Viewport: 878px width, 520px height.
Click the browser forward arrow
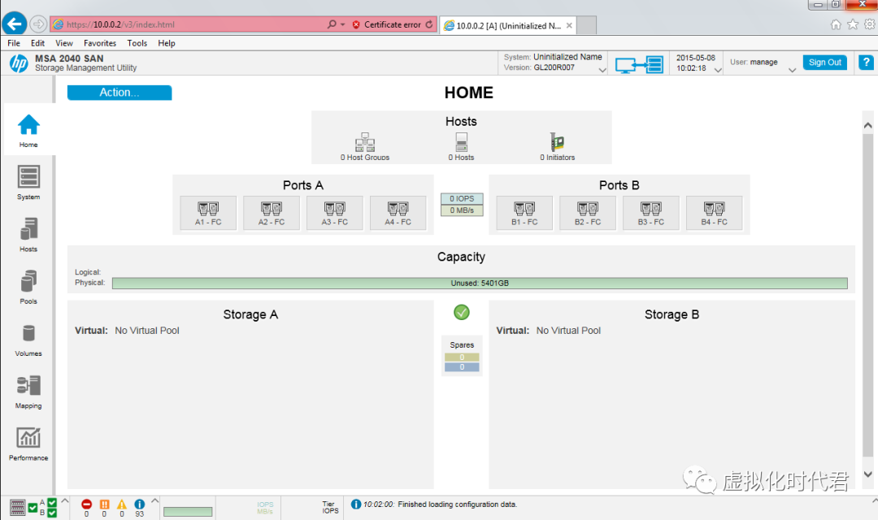tap(38, 24)
